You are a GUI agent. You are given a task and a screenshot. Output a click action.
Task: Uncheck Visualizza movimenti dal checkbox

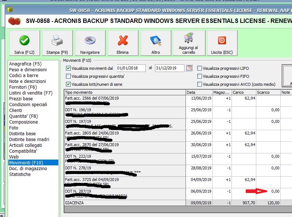tap(68, 68)
